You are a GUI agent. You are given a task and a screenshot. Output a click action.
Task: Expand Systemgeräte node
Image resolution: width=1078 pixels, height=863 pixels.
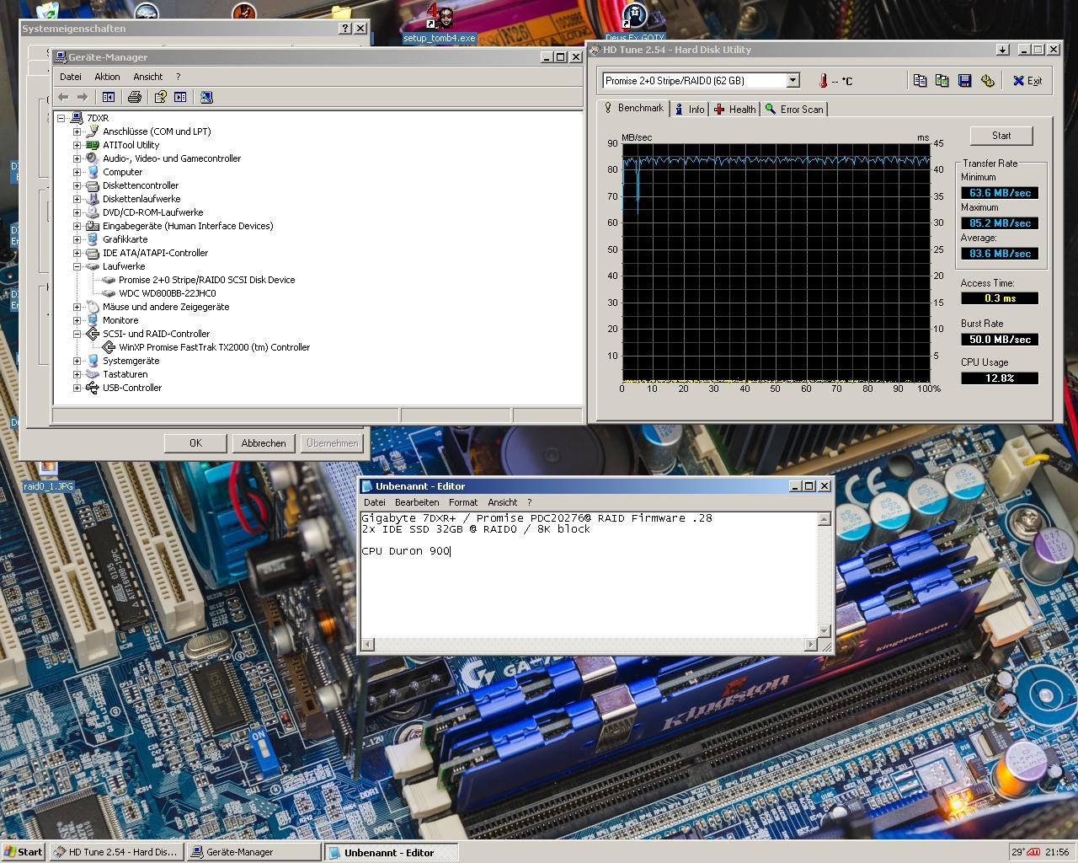point(77,361)
